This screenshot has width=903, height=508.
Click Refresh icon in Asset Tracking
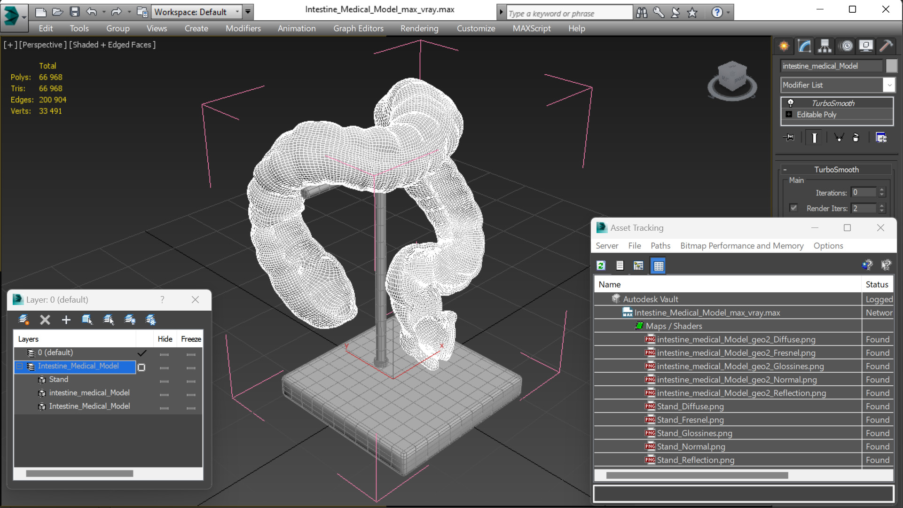(601, 266)
